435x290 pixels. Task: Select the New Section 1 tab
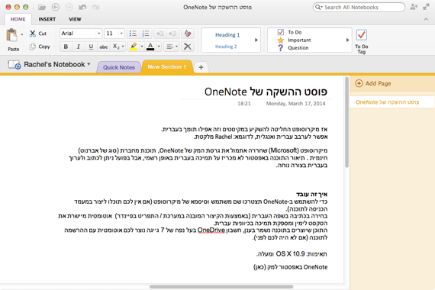166,67
